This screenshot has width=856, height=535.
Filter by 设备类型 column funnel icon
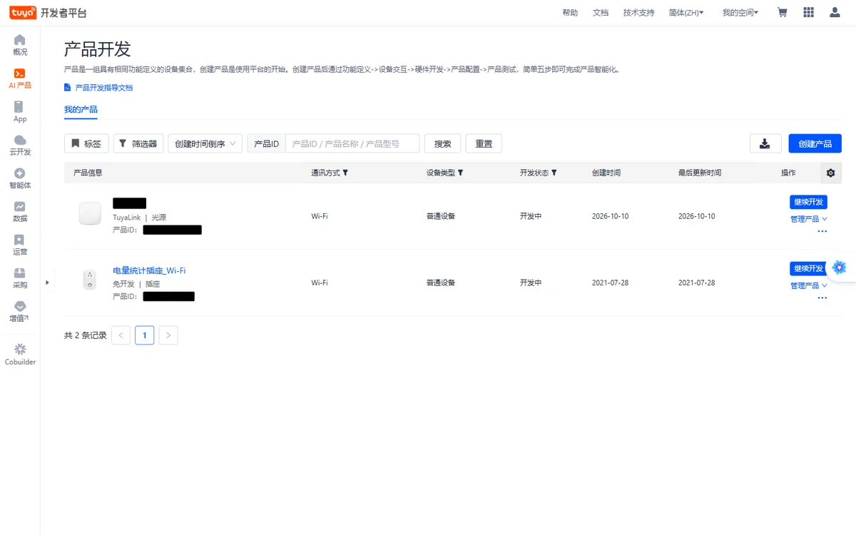click(x=461, y=173)
